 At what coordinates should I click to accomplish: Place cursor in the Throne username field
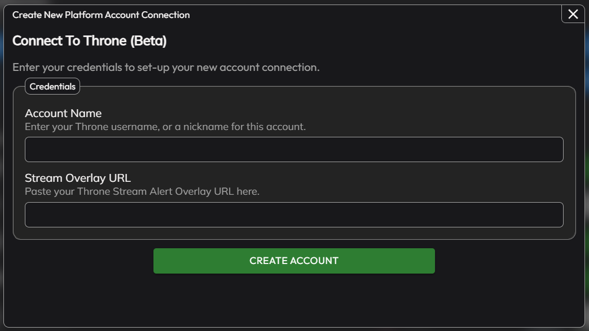294,149
